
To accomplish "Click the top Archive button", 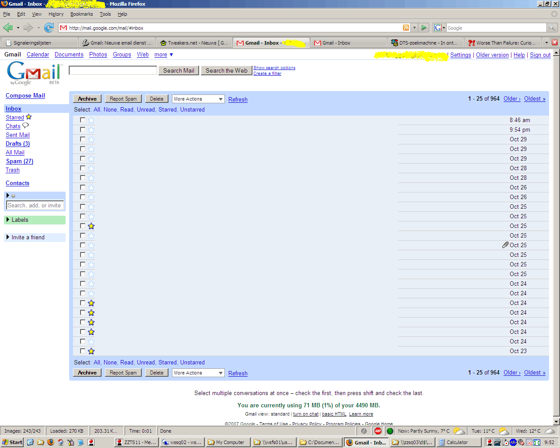I will pyautogui.click(x=87, y=99).
